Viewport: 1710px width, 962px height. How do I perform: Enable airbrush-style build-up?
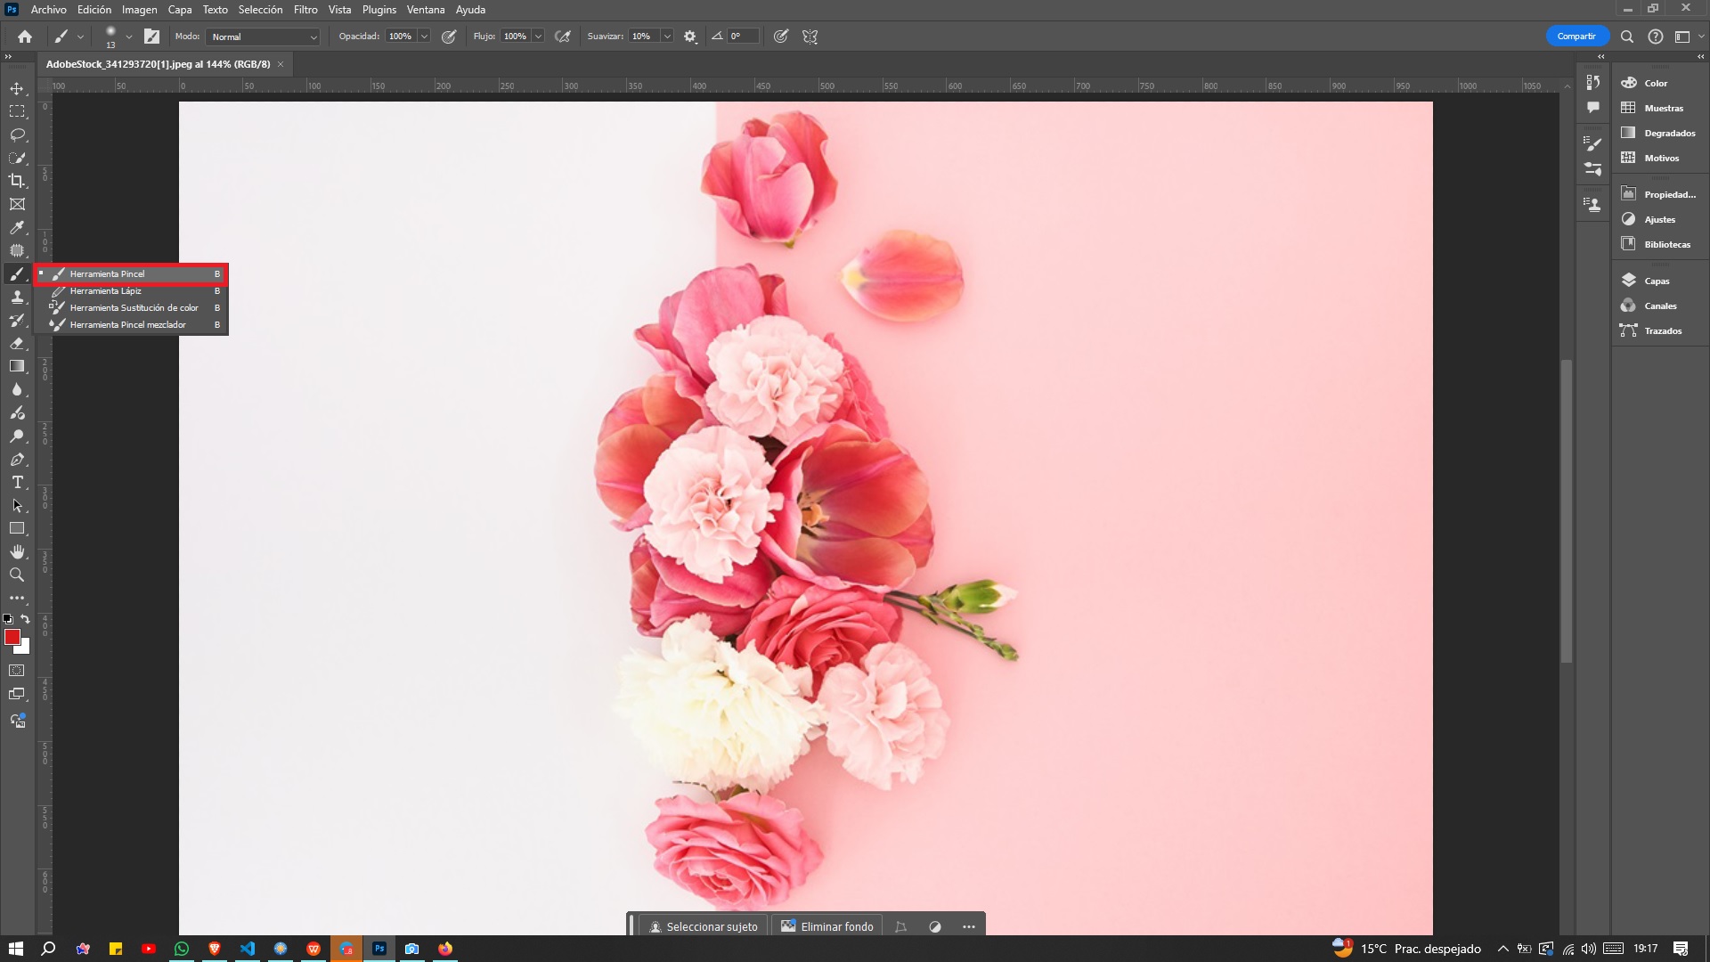tap(563, 37)
